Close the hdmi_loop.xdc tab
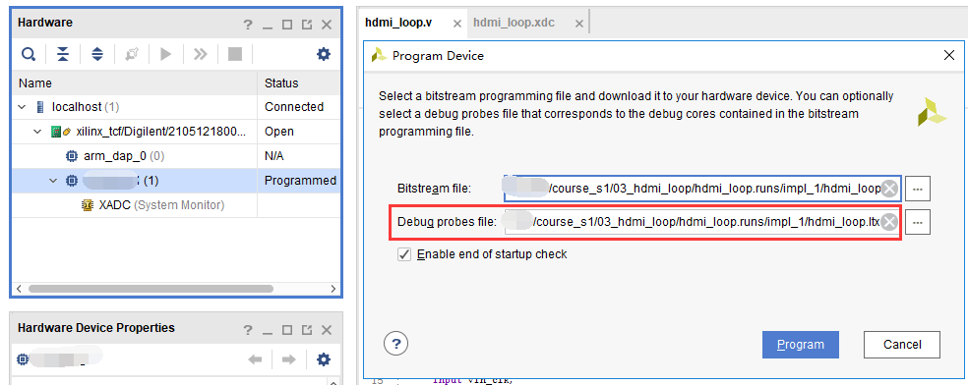Viewport: 968px width, 385px height. (x=579, y=24)
